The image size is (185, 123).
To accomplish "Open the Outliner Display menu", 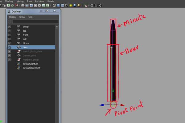I will point(13,17).
